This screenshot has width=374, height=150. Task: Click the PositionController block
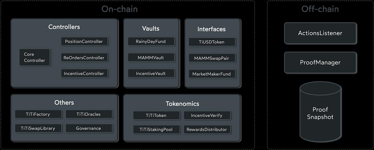pos(84,41)
